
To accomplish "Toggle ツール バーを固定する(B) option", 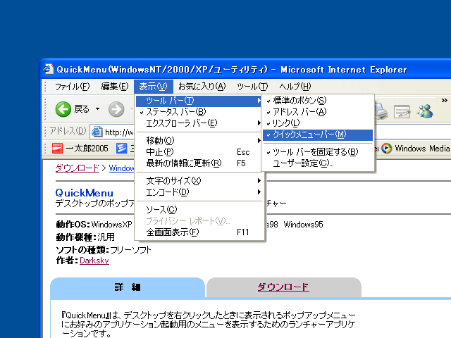I will pyautogui.click(x=318, y=152).
